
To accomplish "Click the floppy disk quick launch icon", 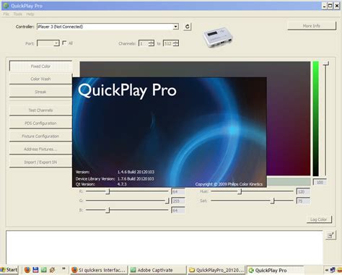I will point(35,270).
